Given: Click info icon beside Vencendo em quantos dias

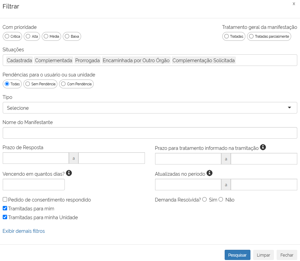Looking at the screenshot, I should point(69,173).
